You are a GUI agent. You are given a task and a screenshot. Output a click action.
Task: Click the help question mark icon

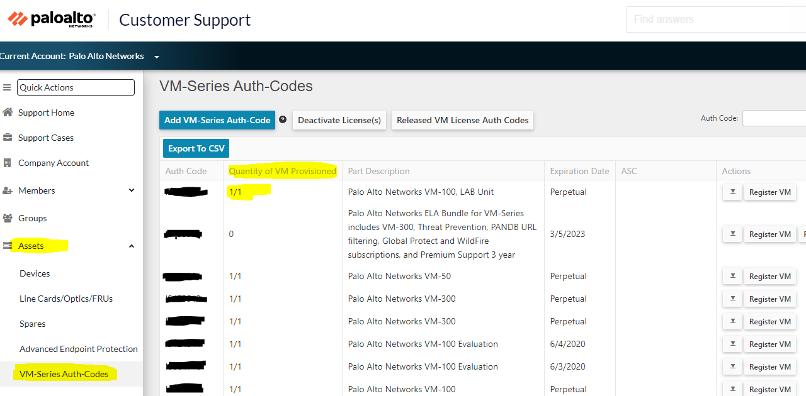point(283,119)
